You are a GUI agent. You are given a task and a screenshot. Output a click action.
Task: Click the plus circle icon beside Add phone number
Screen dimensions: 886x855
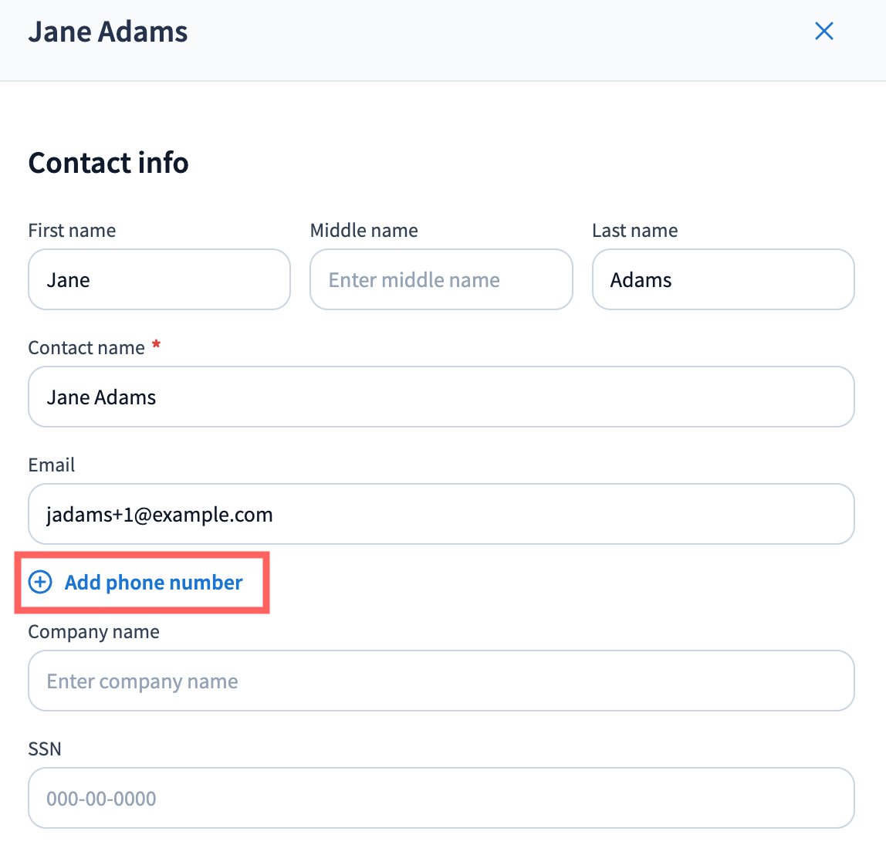[x=40, y=583]
